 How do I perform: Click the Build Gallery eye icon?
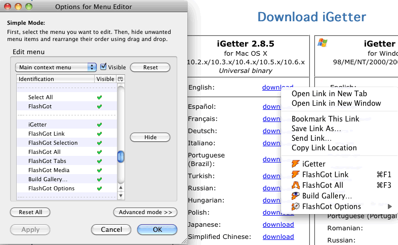click(x=295, y=196)
